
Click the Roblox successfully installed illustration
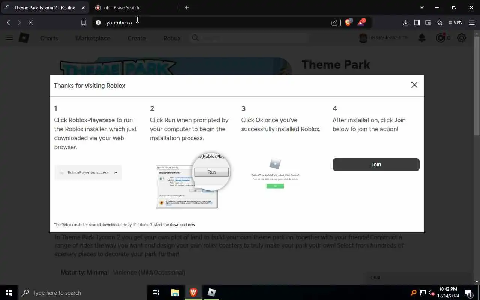275,174
